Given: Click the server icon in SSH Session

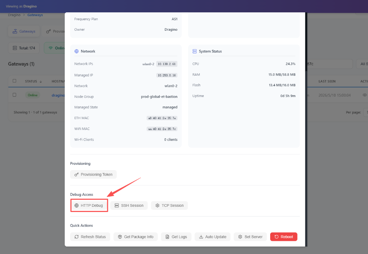Looking at the screenshot, I should pyautogui.click(x=117, y=205).
